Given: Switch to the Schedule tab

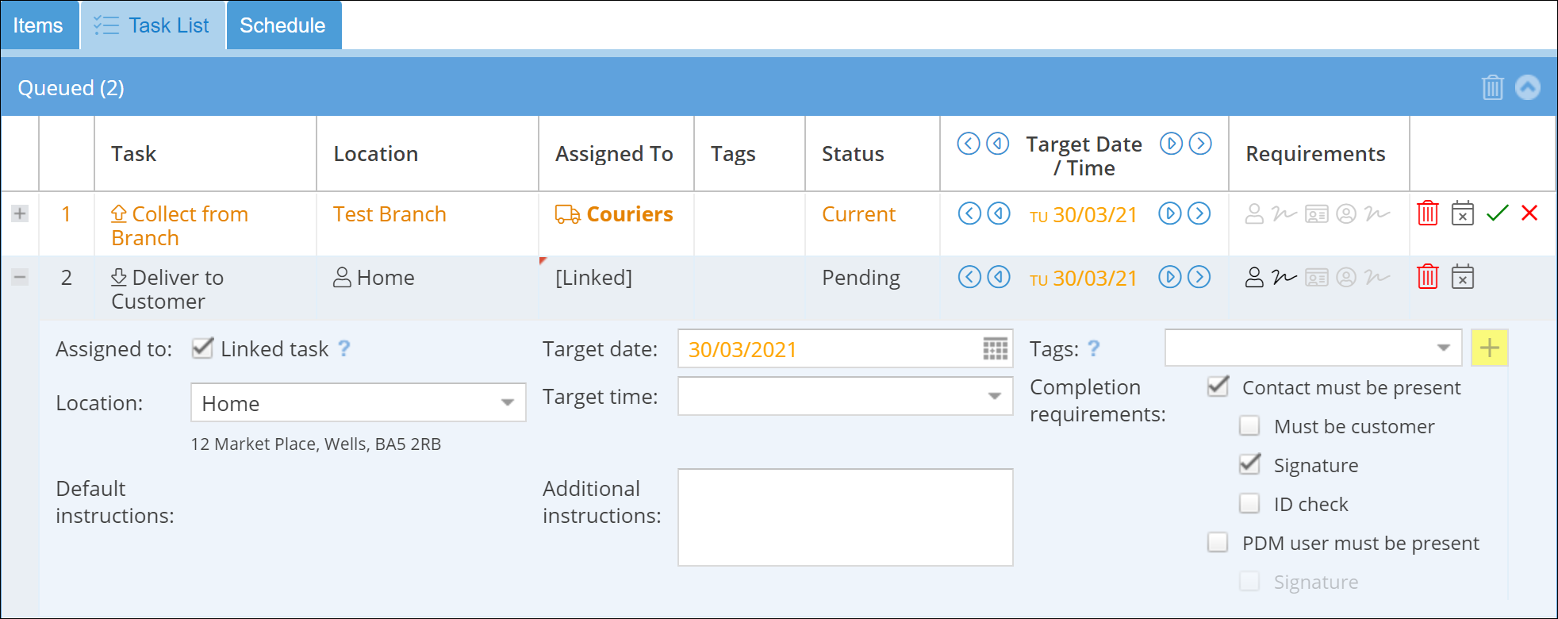Looking at the screenshot, I should pos(282,25).
